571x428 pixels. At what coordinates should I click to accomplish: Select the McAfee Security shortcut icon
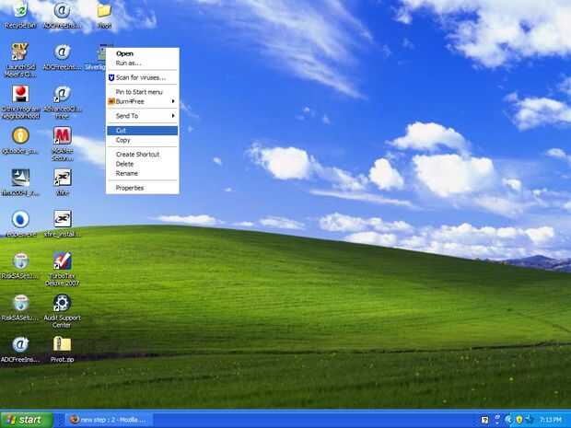click(x=63, y=144)
